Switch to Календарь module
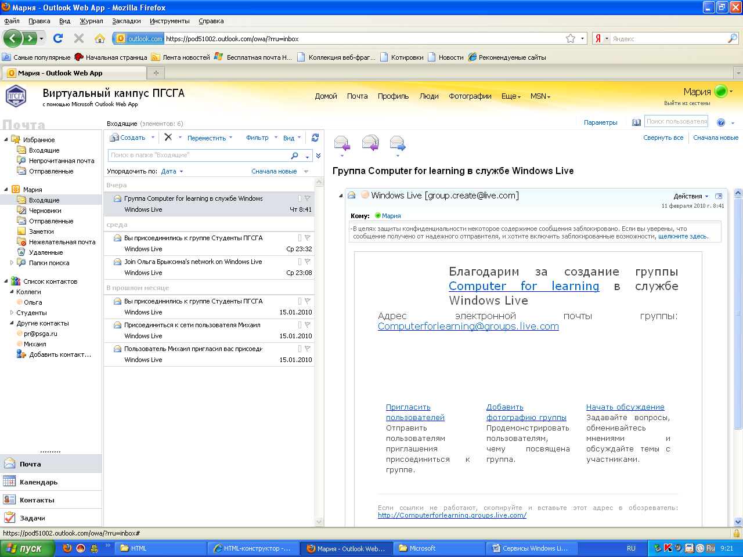The height and width of the screenshot is (557, 743). (51, 482)
